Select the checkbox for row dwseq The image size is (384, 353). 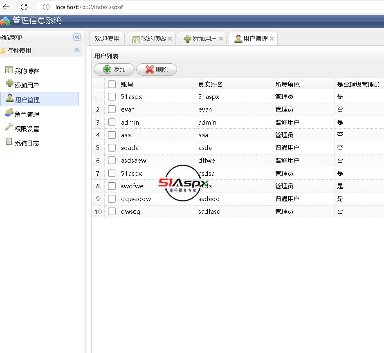[x=112, y=212]
